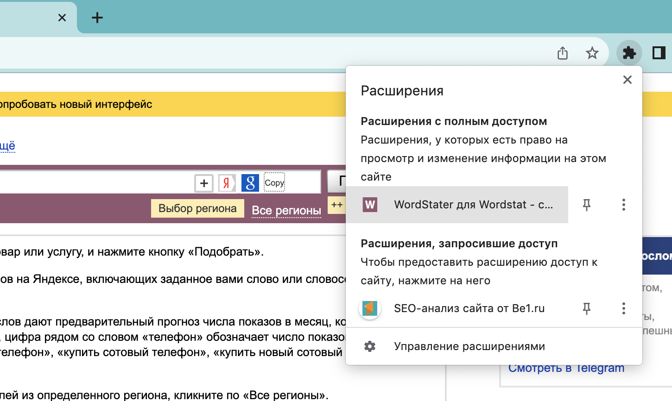Click the ещё link
Viewport: 672px width, 401px height.
point(7,146)
